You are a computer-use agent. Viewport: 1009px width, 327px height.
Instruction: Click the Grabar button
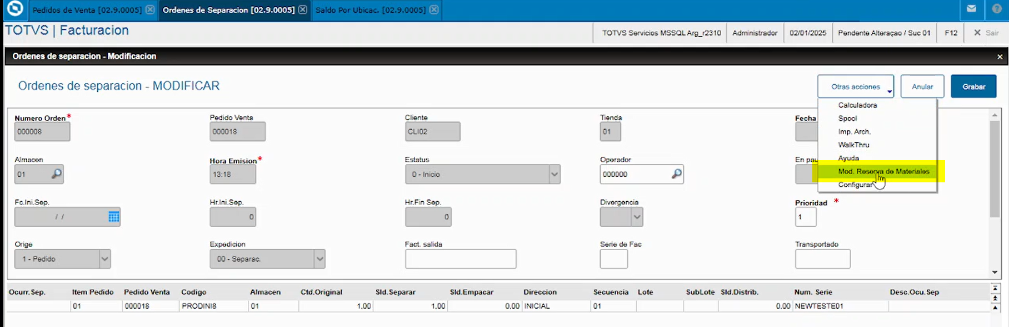tap(973, 86)
